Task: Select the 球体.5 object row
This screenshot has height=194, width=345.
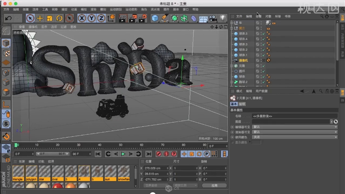Action: click(x=243, y=33)
